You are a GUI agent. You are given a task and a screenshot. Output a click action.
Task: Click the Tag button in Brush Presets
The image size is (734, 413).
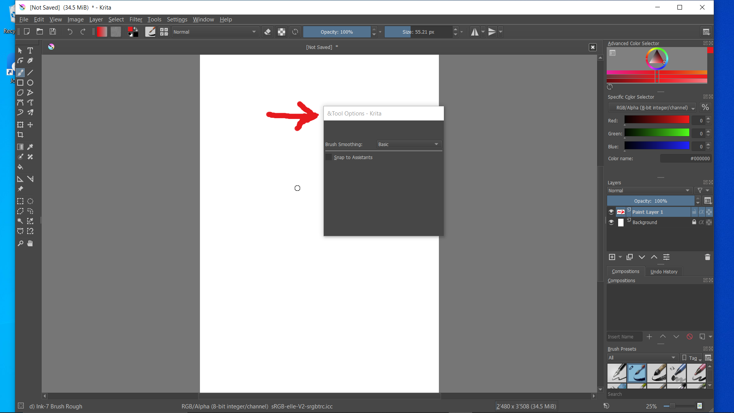692,358
